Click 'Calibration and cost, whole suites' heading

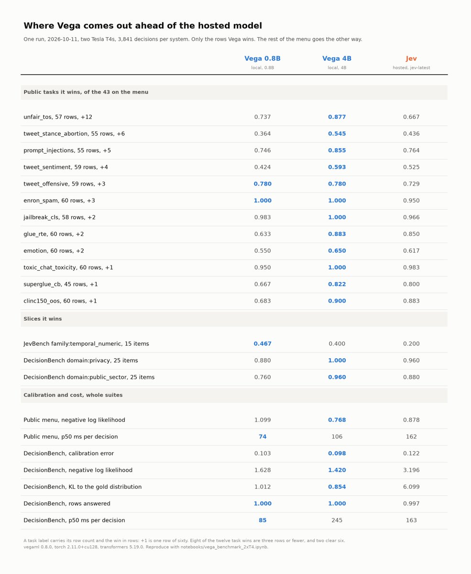click(73, 395)
